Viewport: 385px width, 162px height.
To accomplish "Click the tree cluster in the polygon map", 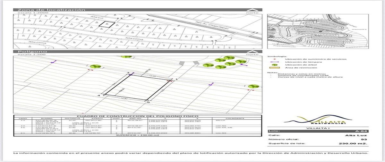I will click(x=225, y=62).
